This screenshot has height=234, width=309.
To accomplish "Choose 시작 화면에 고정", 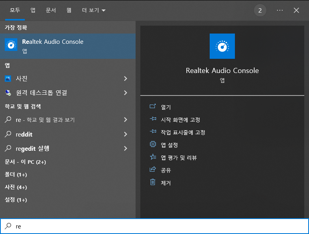I will (181, 120).
